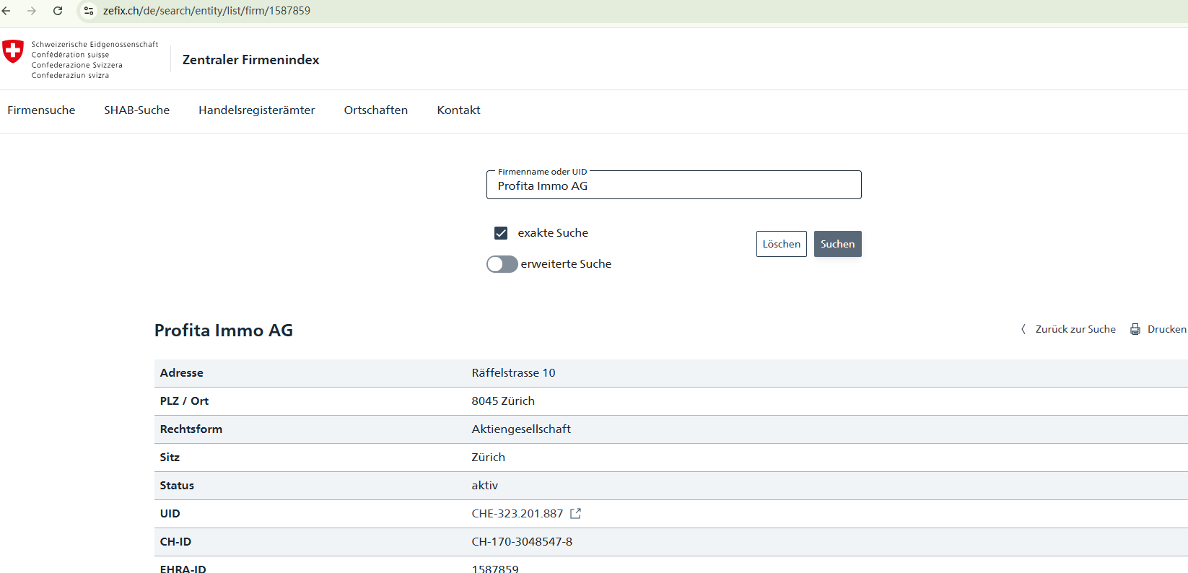Click the Swiss coat of arms logo
This screenshot has width=1188, height=573.
tap(13, 51)
